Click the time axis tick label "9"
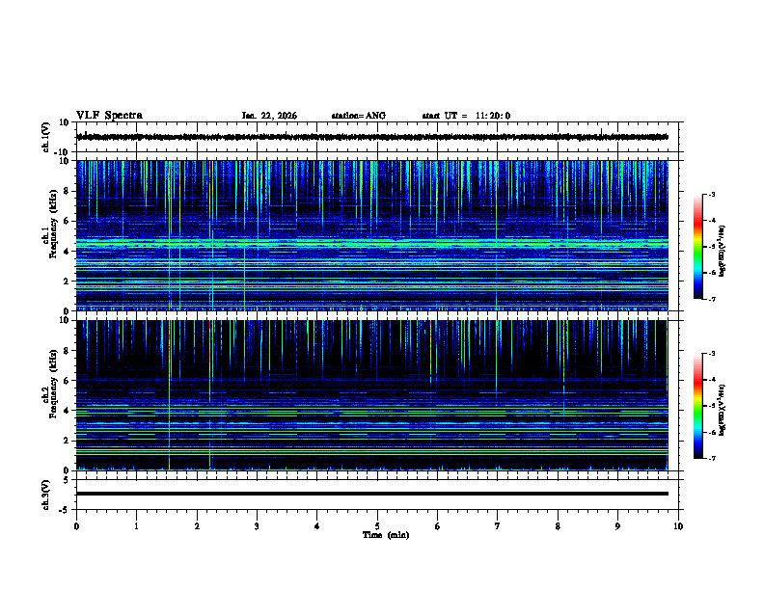Image resolution: width=764 pixels, height=590 pixels. pyautogui.click(x=617, y=526)
